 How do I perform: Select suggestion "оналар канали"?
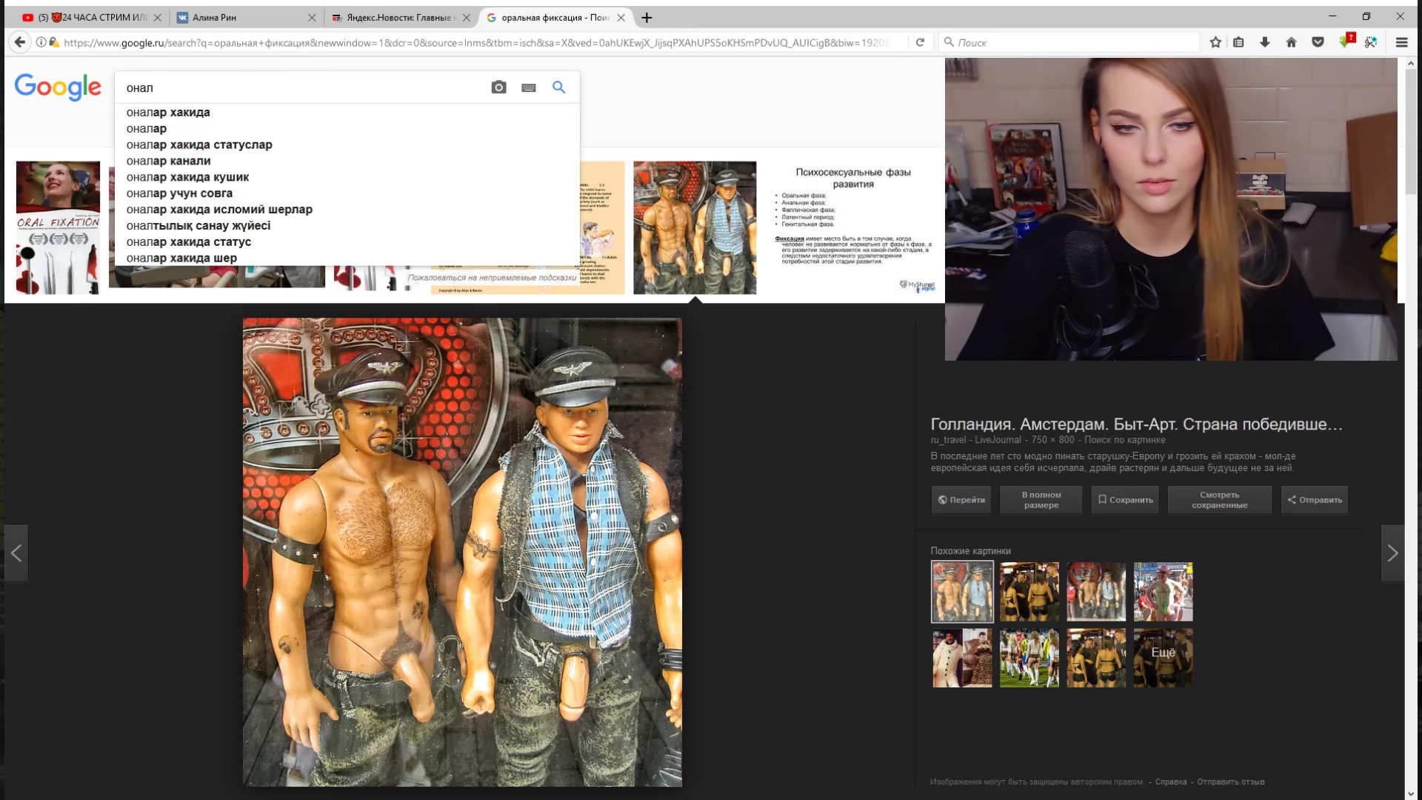[x=168, y=161]
